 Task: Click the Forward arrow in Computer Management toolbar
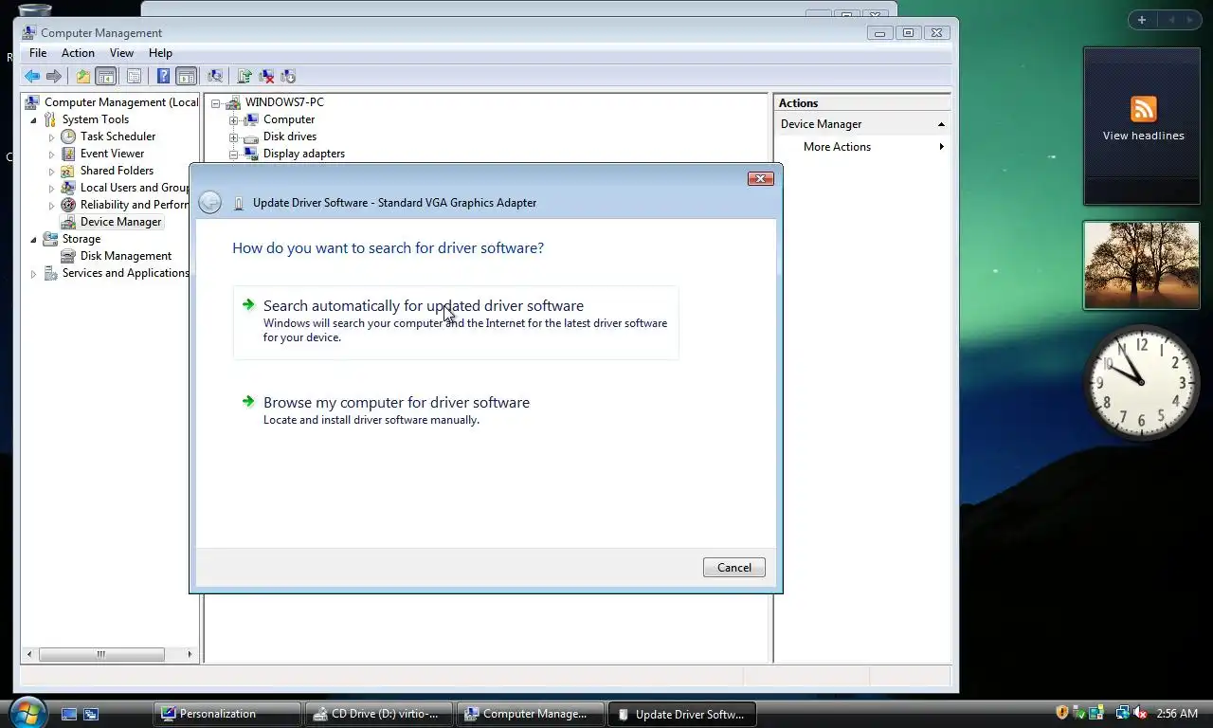pos(54,77)
